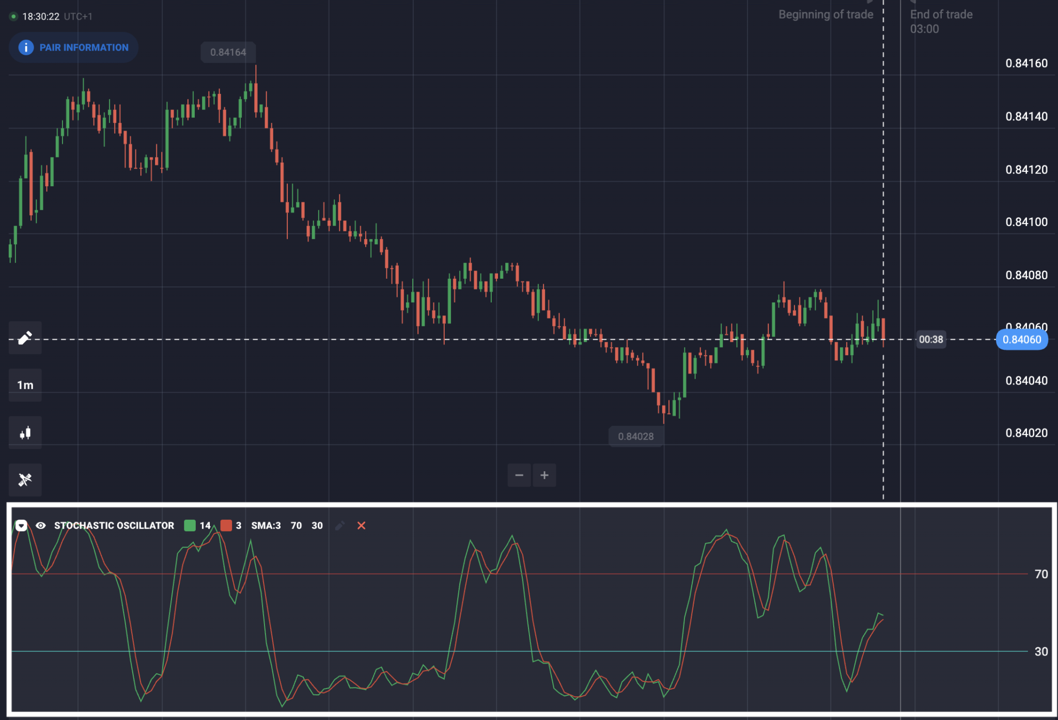The width and height of the screenshot is (1058, 720).
Task: Click the green connection status dot
Action: point(13,17)
